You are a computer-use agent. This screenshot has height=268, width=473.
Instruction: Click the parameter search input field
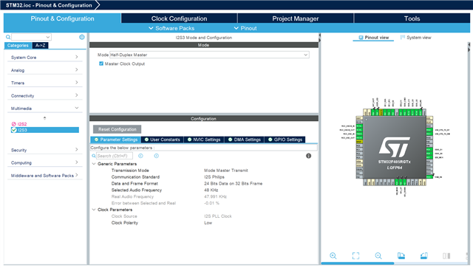tap(115, 156)
